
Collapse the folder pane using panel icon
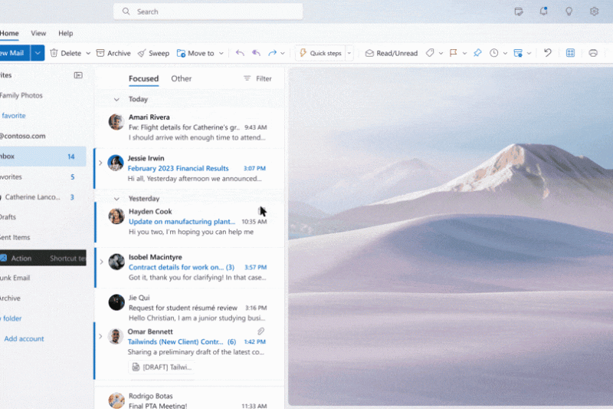point(78,75)
